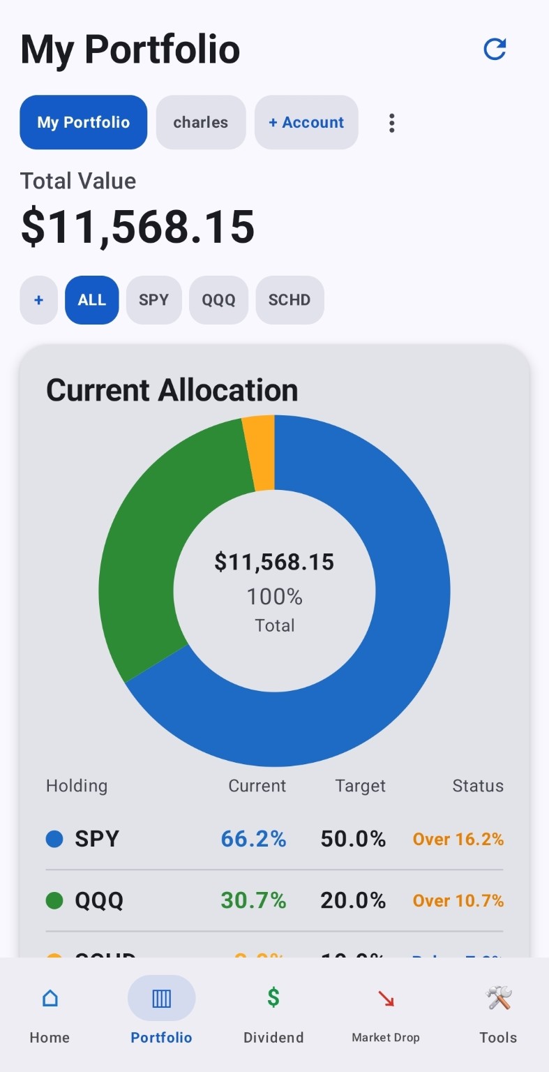
Task: Select the QQQ holding name
Action: click(99, 901)
